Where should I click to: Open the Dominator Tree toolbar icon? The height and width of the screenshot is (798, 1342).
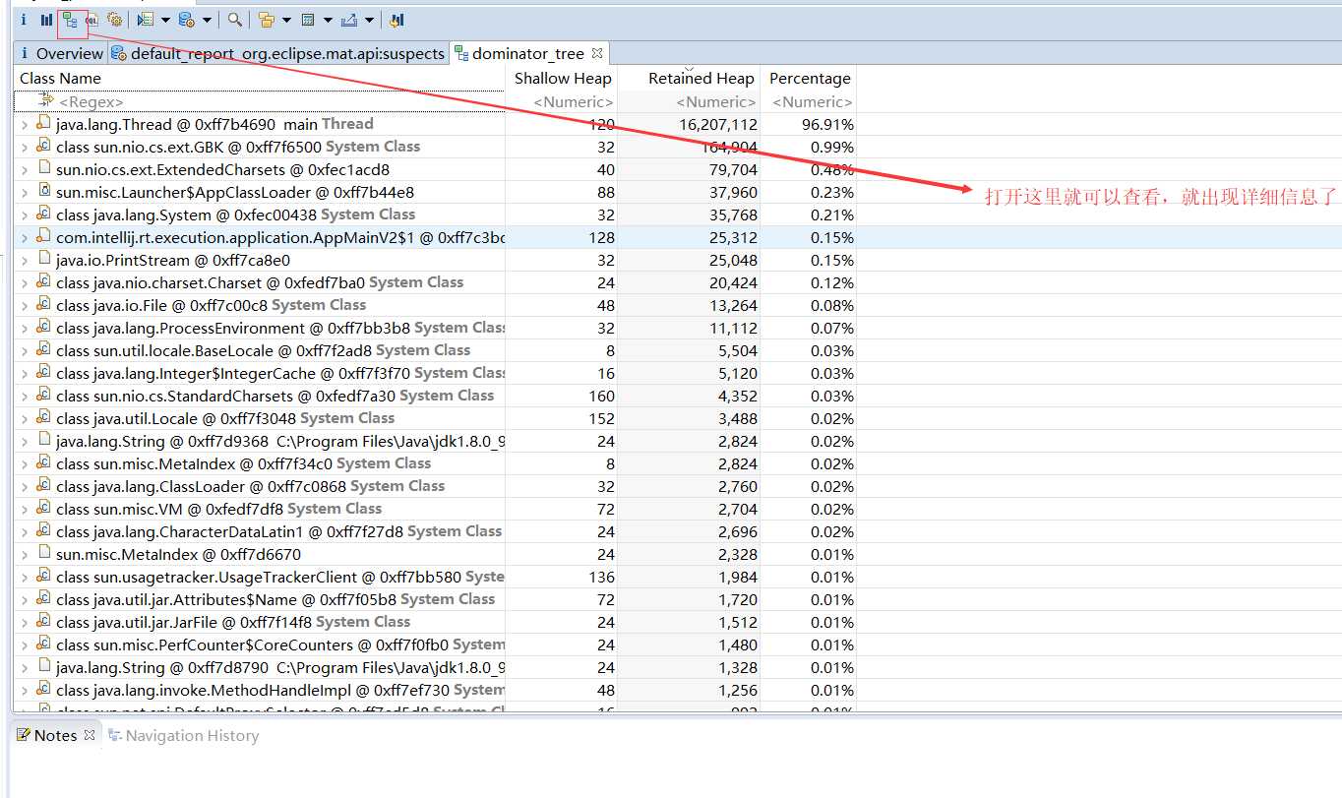pyautogui.click(x=69, y=20)
